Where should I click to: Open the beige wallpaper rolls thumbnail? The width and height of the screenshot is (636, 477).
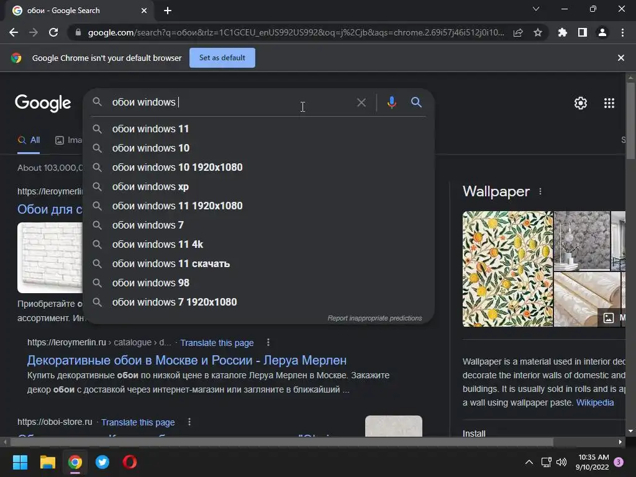coord(587,299)
